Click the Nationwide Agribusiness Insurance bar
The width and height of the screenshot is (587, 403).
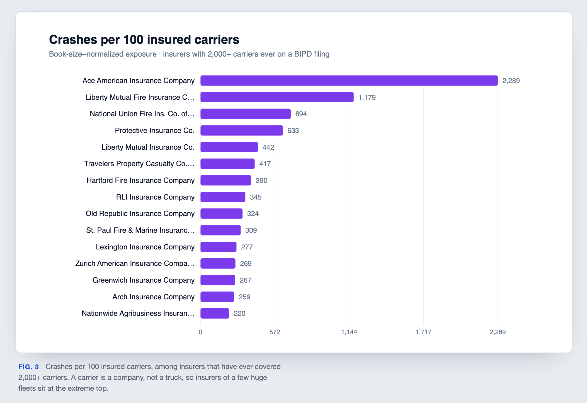[215, 313]
